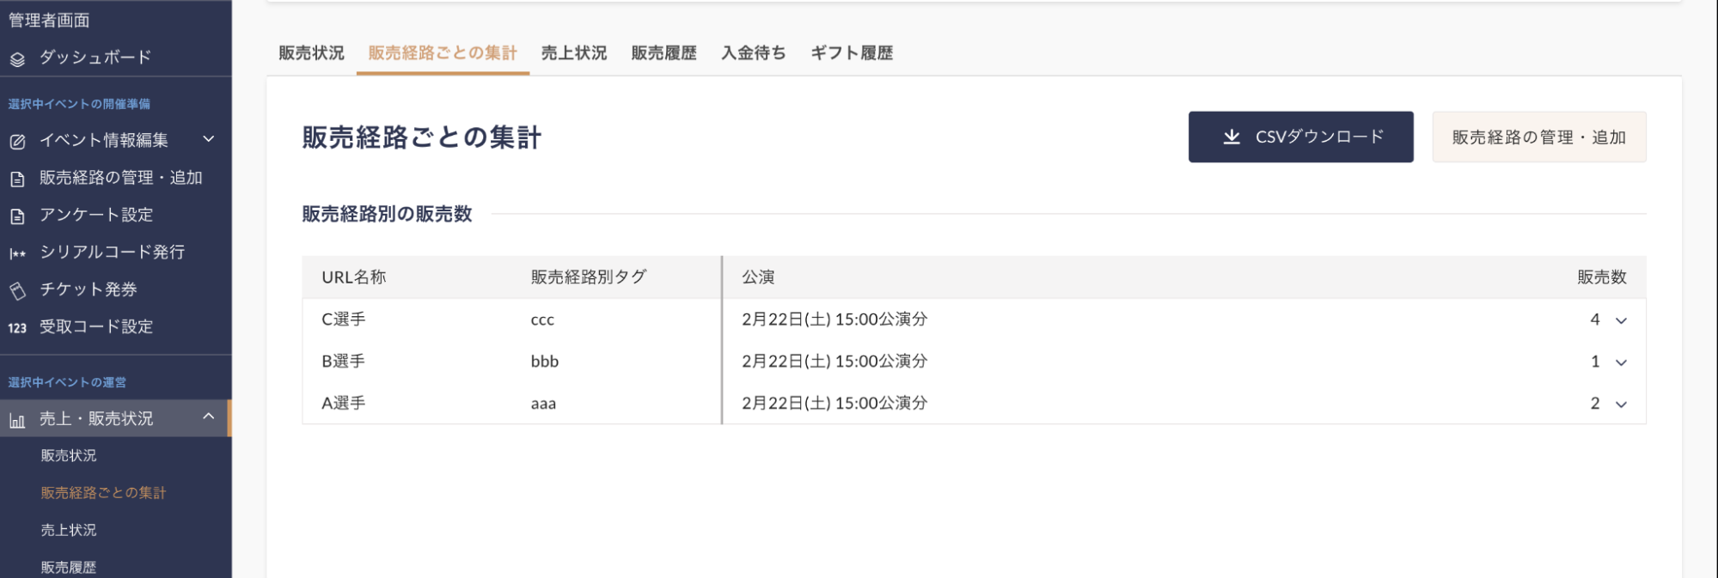Switch to the 売上状況 tab

574,53
